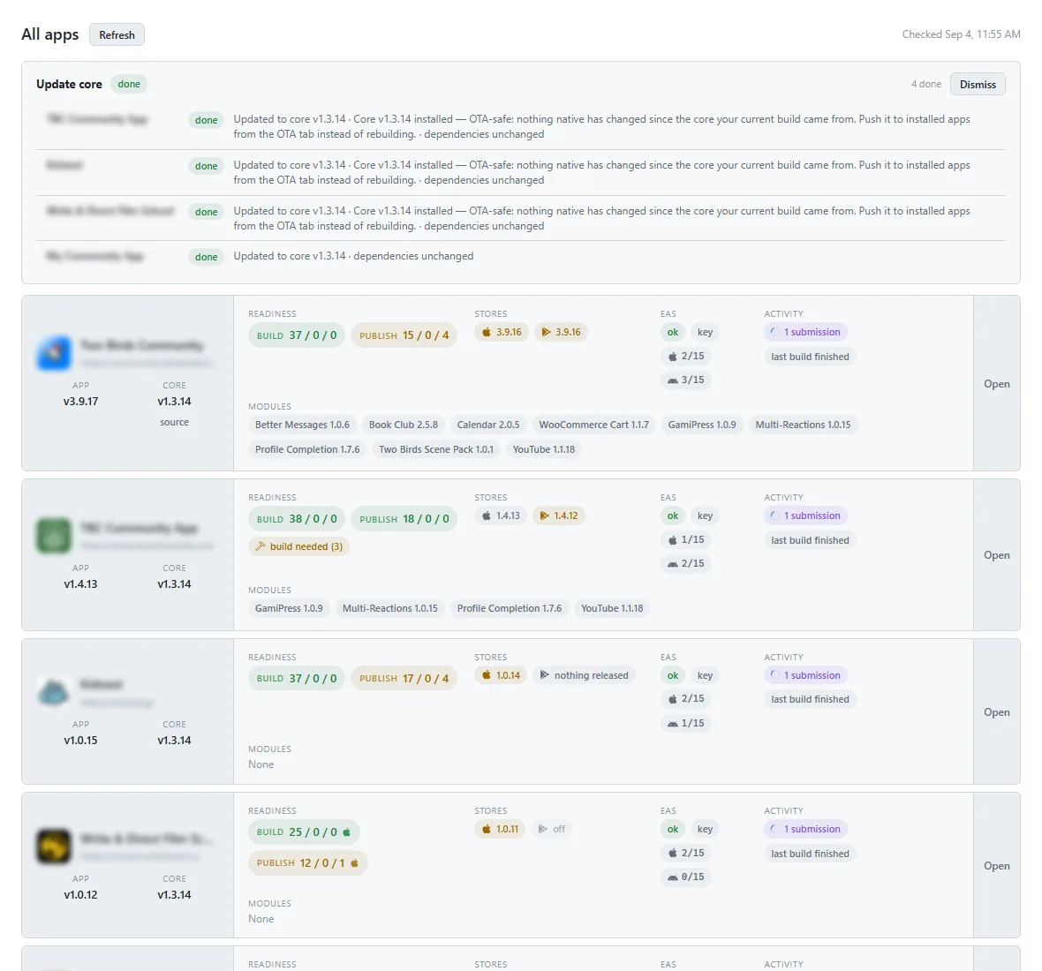The height and width of the screenshot is (971, 1042).
Task: Click the 'done' badge beside Update core title
Action: tap(129, 85)
